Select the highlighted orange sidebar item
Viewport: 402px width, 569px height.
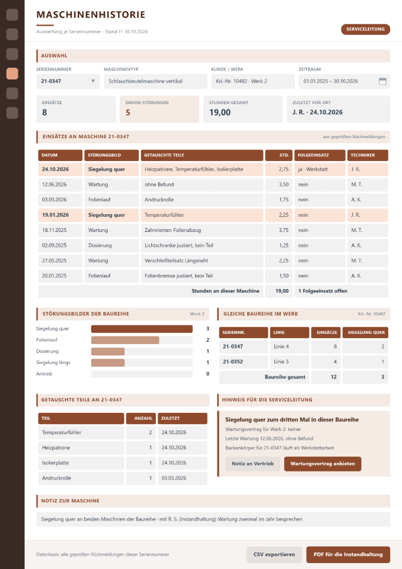12,74
